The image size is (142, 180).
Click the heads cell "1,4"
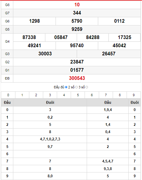(x=108, y=125)
